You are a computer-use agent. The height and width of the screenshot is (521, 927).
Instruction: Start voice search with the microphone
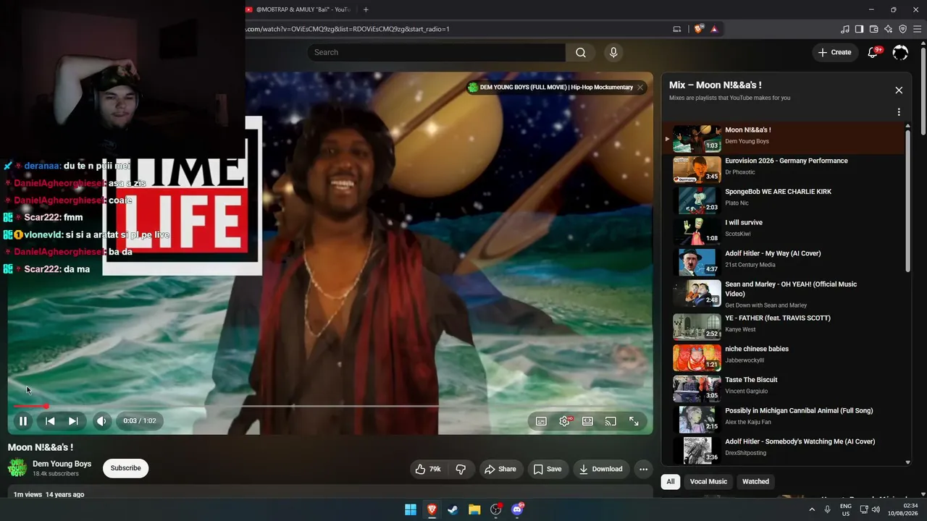click(x=613, y=52)
